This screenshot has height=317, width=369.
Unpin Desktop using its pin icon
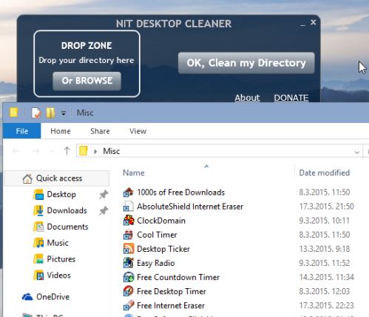104,195
